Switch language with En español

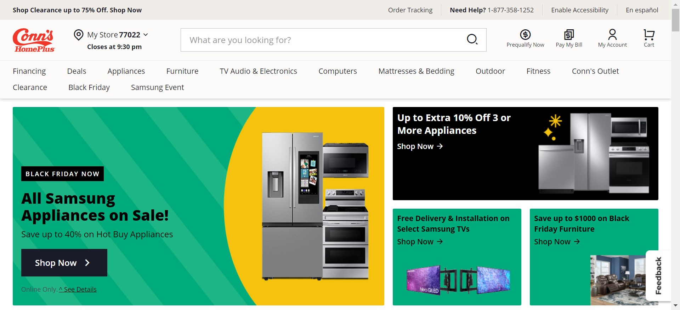click(642, 10)
